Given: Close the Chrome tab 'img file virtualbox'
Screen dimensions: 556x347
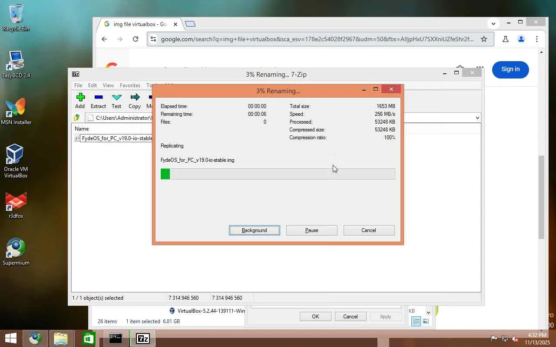Looking at the screenshot, I should (175, 24).
